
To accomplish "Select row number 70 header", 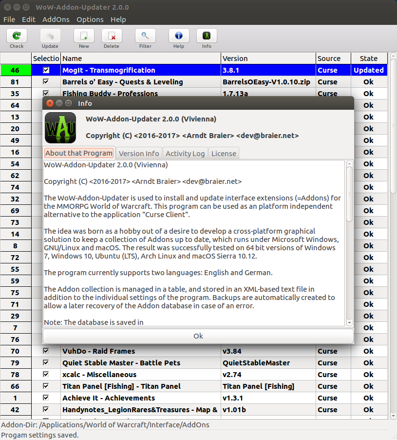I will pos(16,351).
